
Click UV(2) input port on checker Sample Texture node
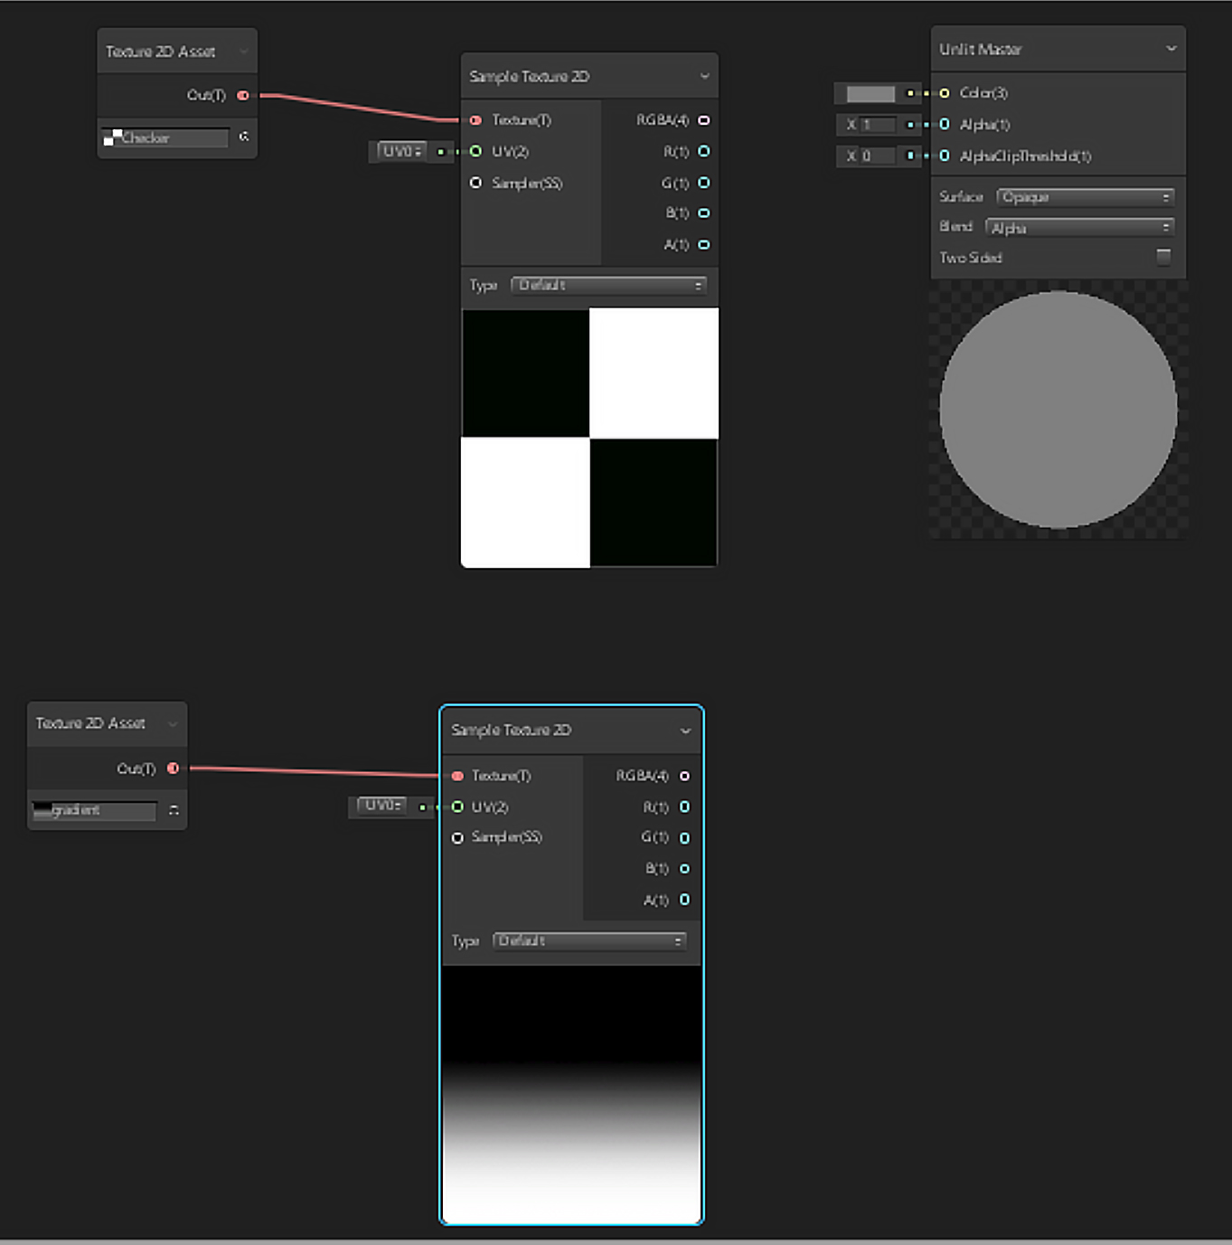point(475,151)
